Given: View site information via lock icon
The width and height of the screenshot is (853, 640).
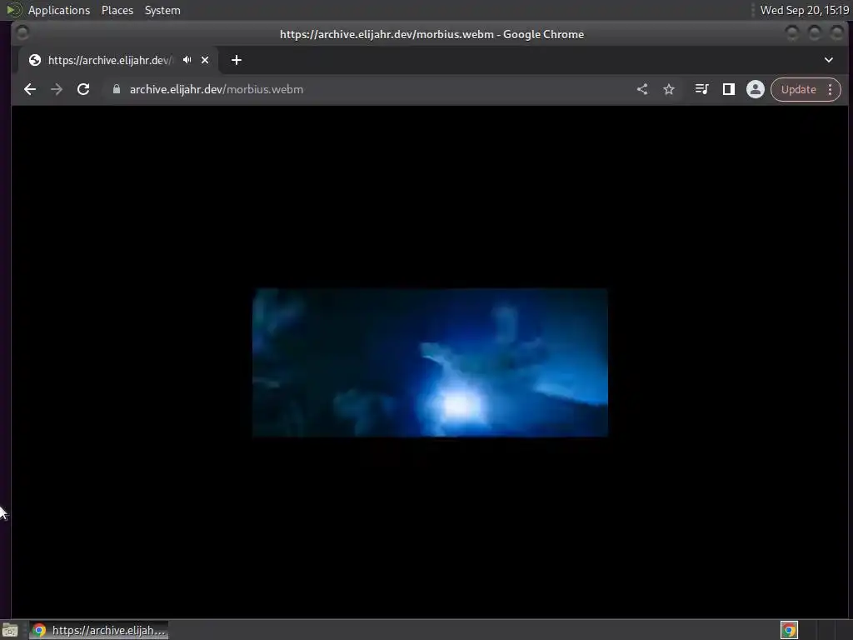Looking at the screenshot, I should tap(117, 89).
